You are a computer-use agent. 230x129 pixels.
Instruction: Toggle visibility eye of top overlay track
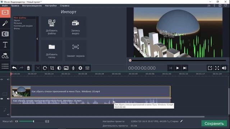(x=1, y=80)
